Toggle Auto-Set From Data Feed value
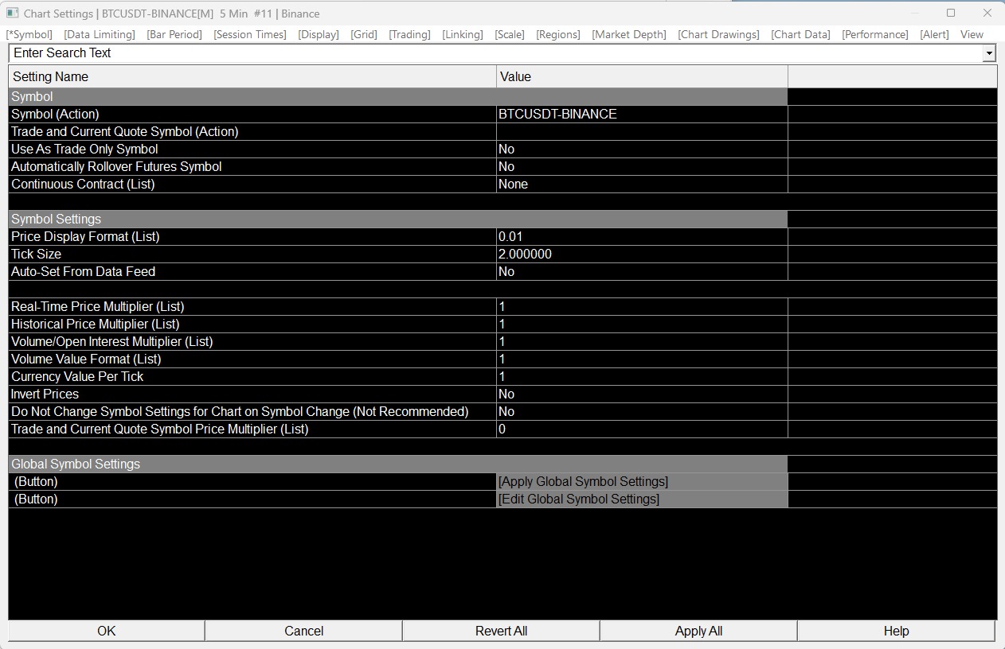 (x=642, y=272)
